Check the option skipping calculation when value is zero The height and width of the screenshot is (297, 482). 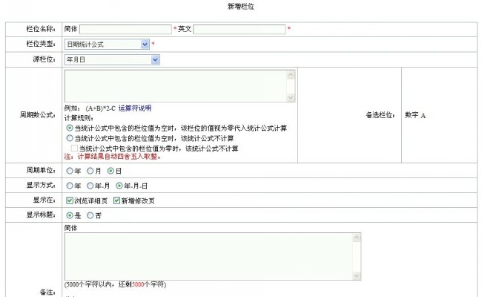74,148
